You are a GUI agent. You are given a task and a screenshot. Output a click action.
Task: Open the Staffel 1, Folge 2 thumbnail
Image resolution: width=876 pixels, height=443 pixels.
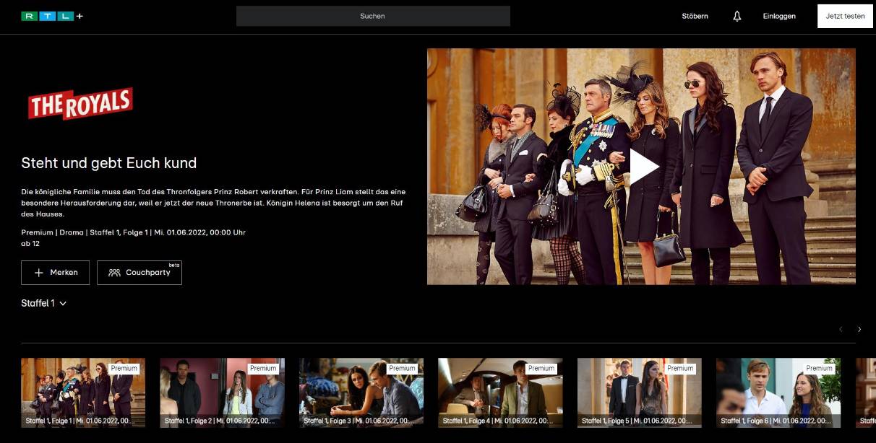(222, 392)
